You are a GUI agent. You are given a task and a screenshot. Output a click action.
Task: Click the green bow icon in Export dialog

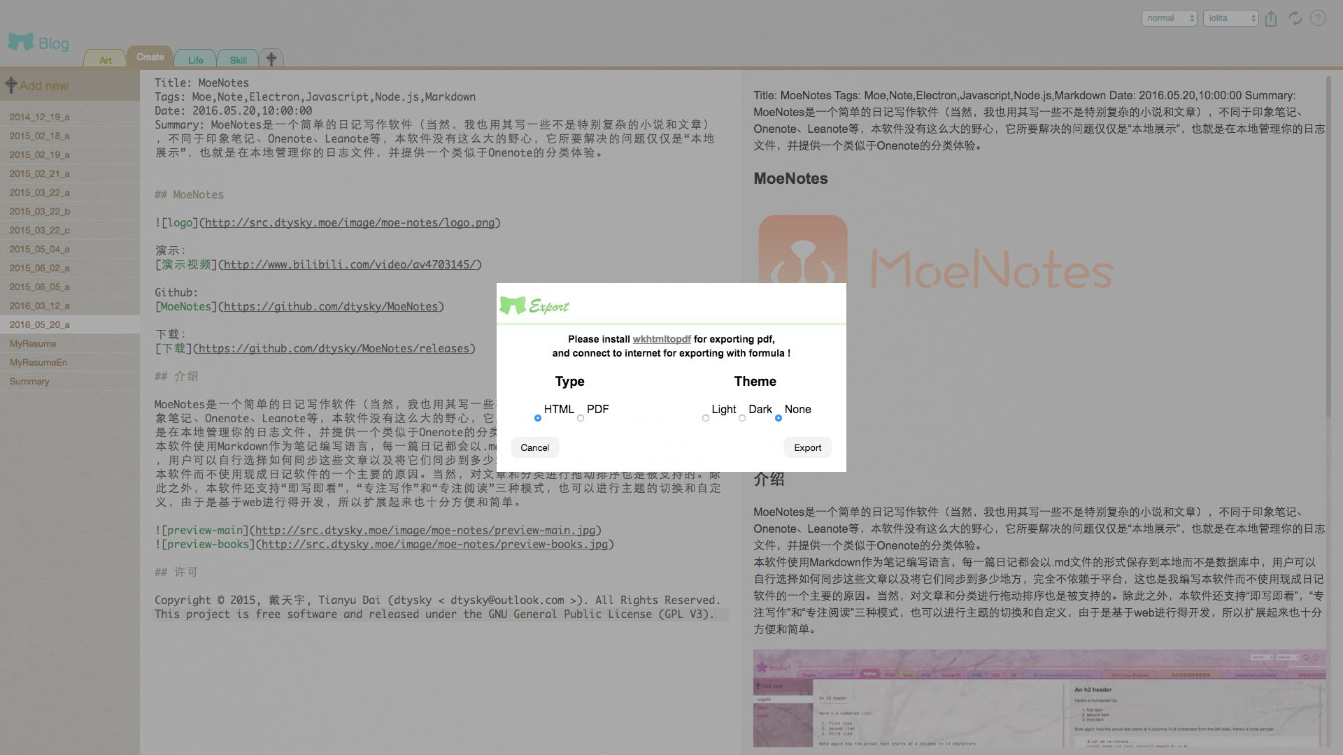pos(512,305)
